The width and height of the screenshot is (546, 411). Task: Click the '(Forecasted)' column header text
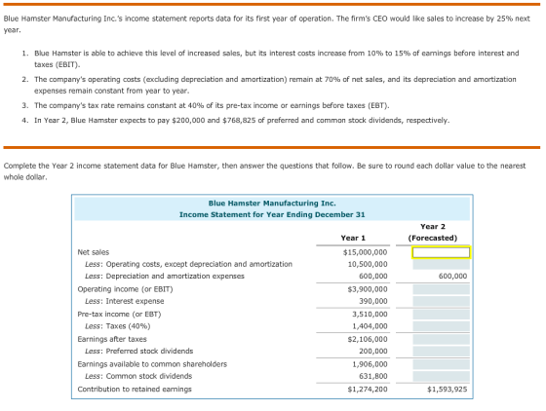[433, 239]
